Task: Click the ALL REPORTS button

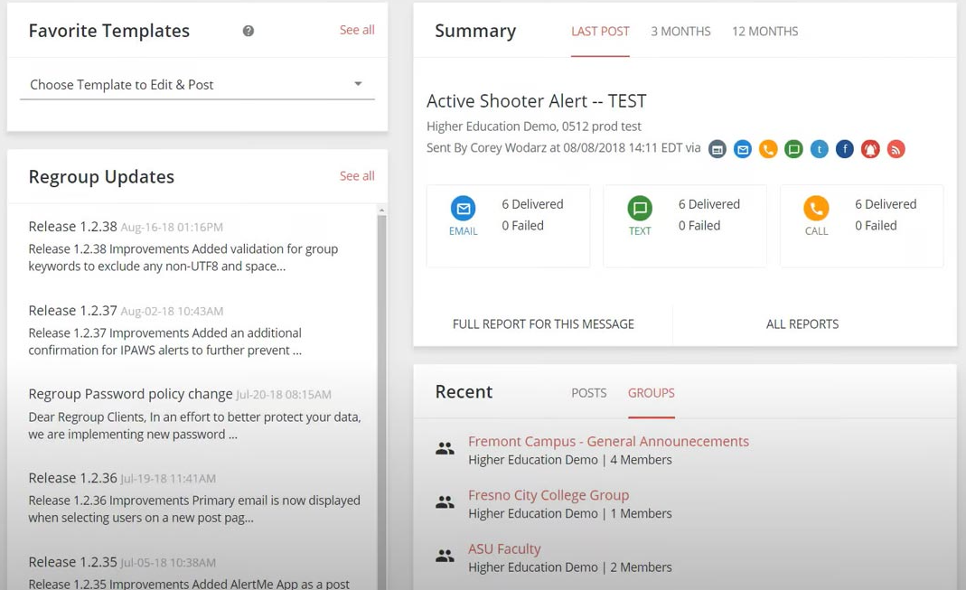Action: coord(802,324)
